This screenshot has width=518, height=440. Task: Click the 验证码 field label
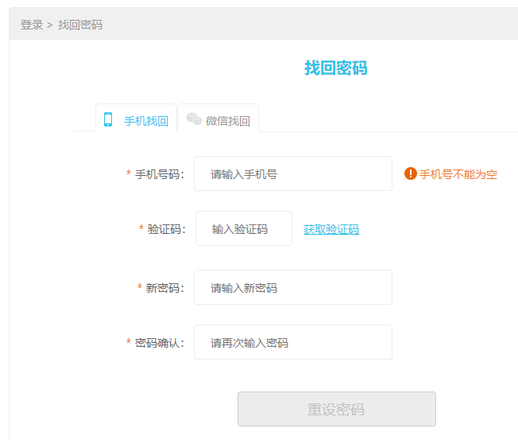tap(166, 229)
